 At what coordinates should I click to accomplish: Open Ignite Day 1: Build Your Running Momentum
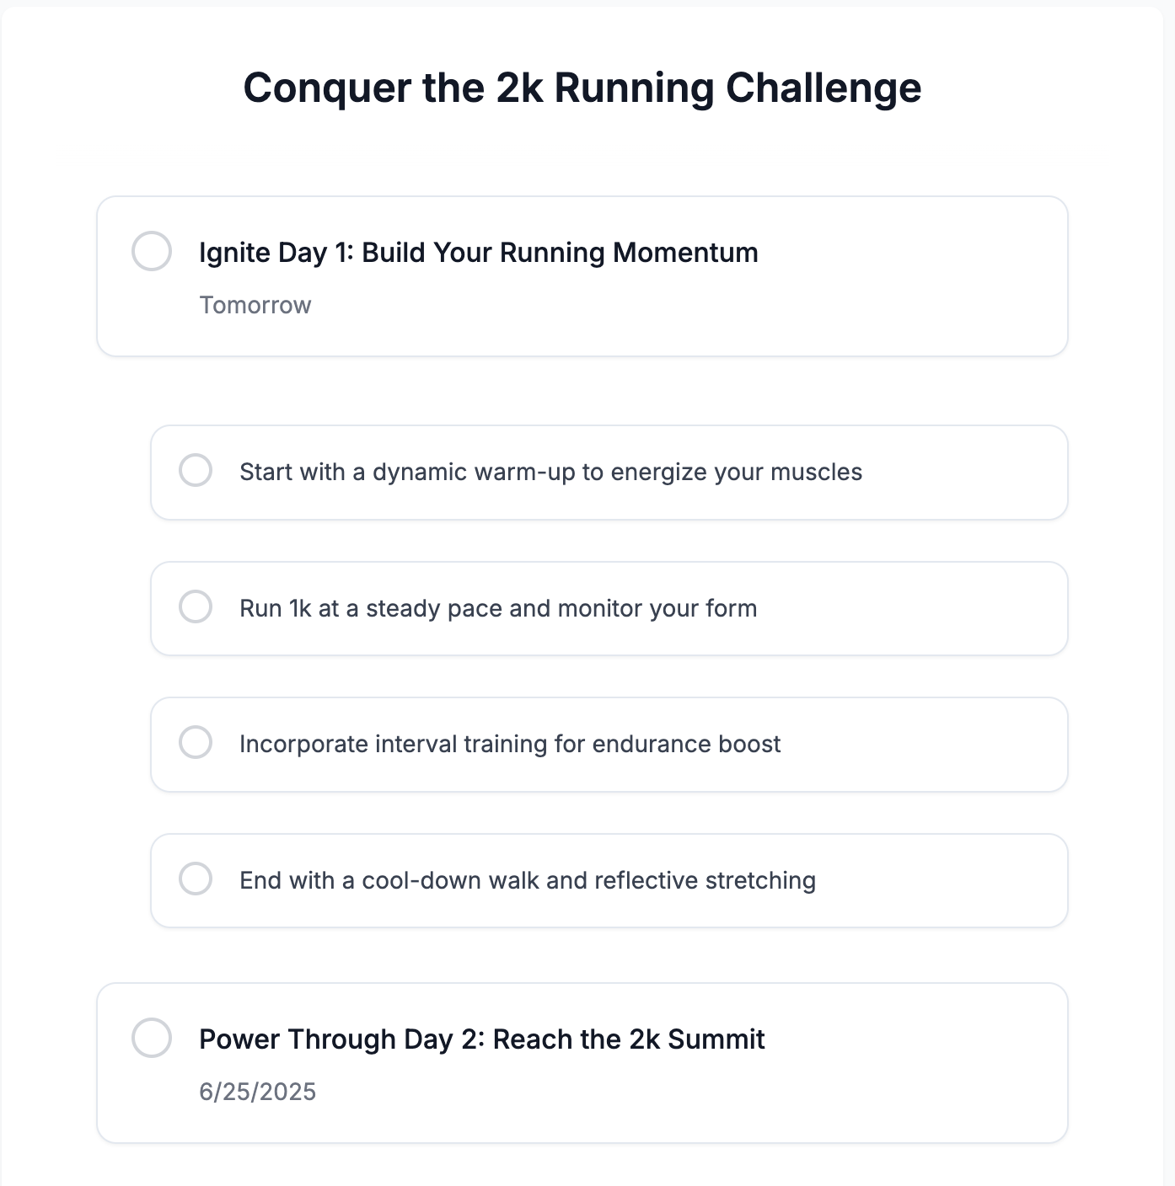click(x=479, y=253)
